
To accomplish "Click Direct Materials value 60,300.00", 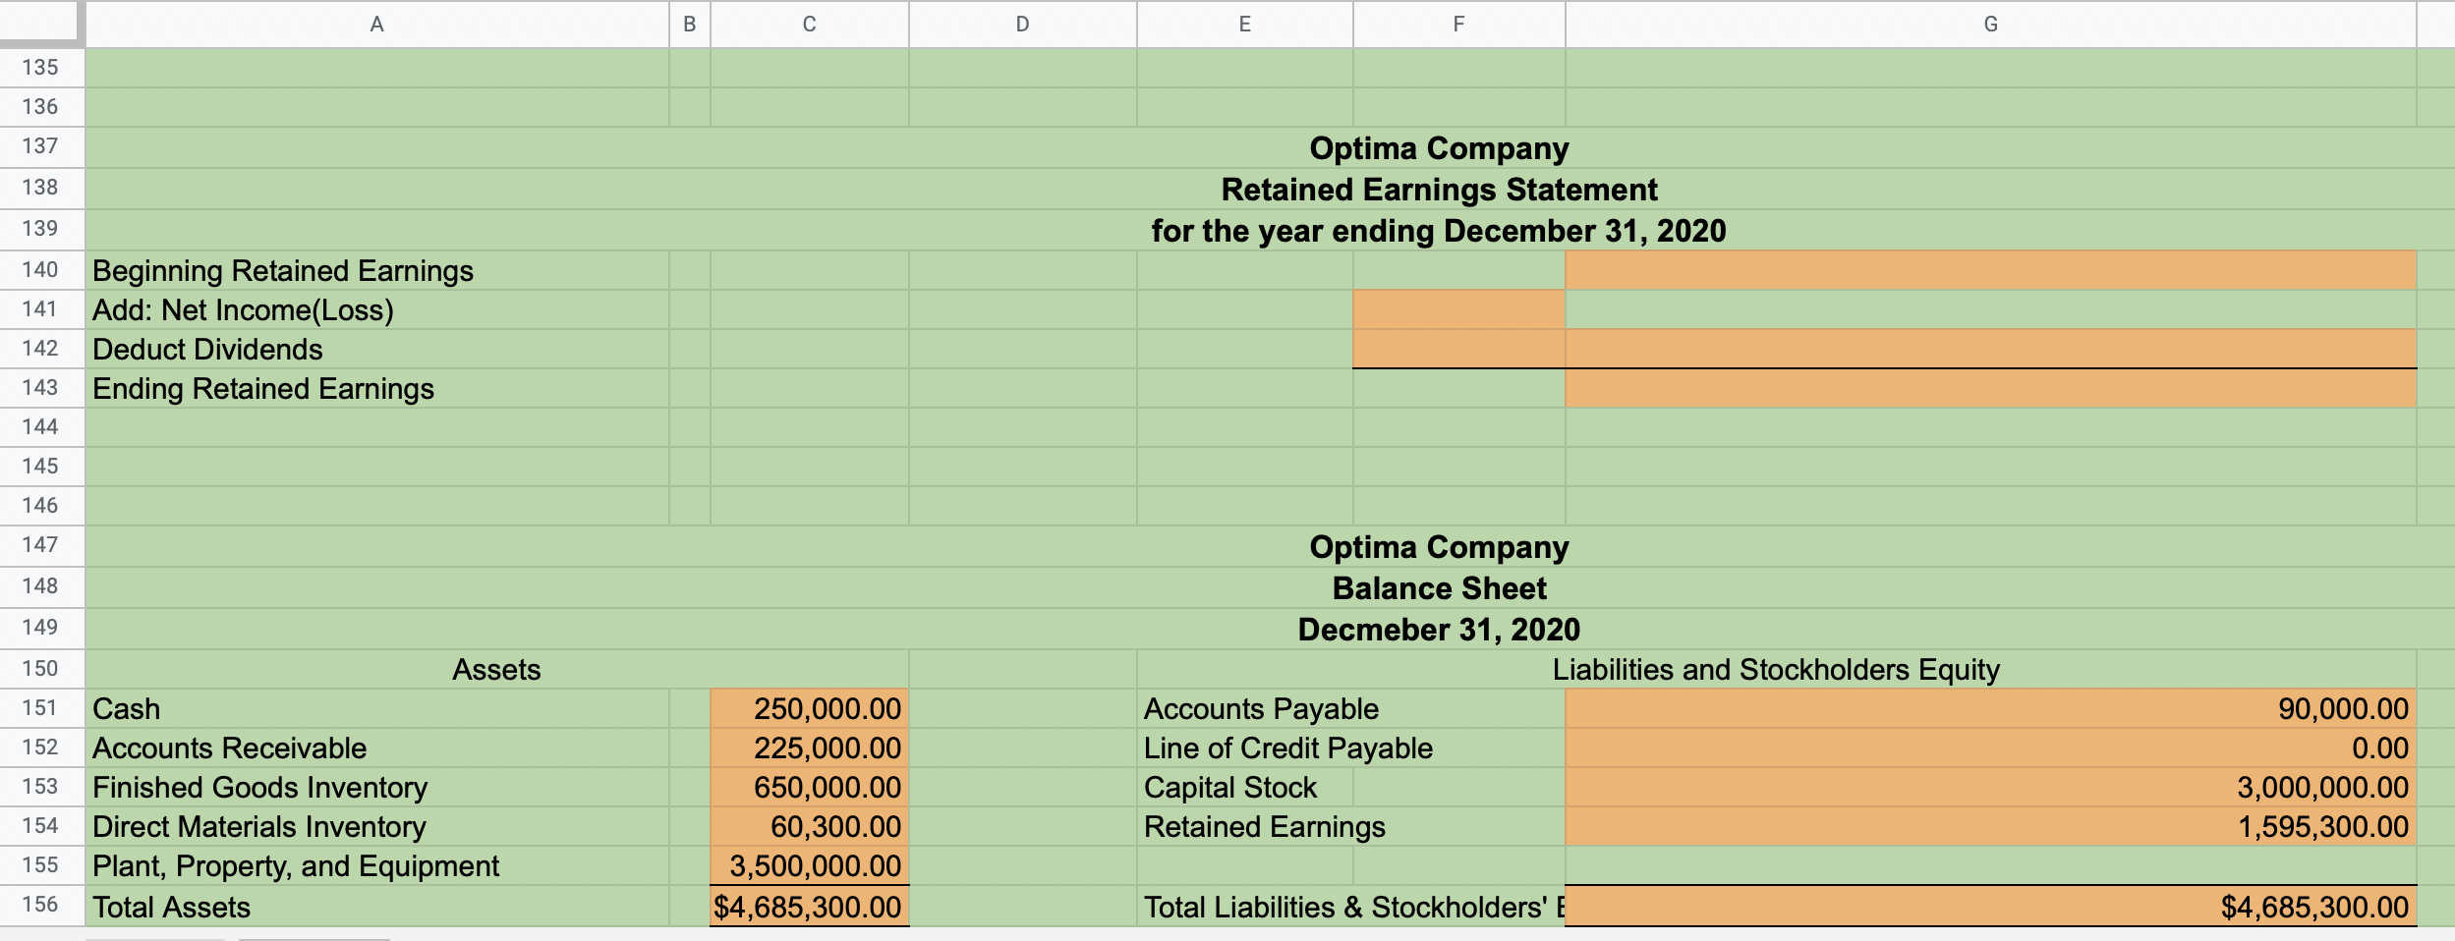I will (x=810, y=826).
